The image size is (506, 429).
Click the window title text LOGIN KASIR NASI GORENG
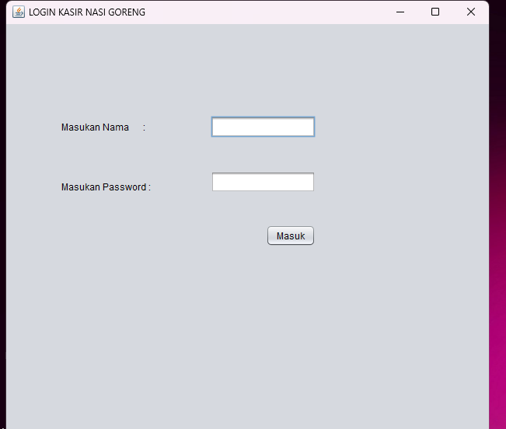(86, 12)
